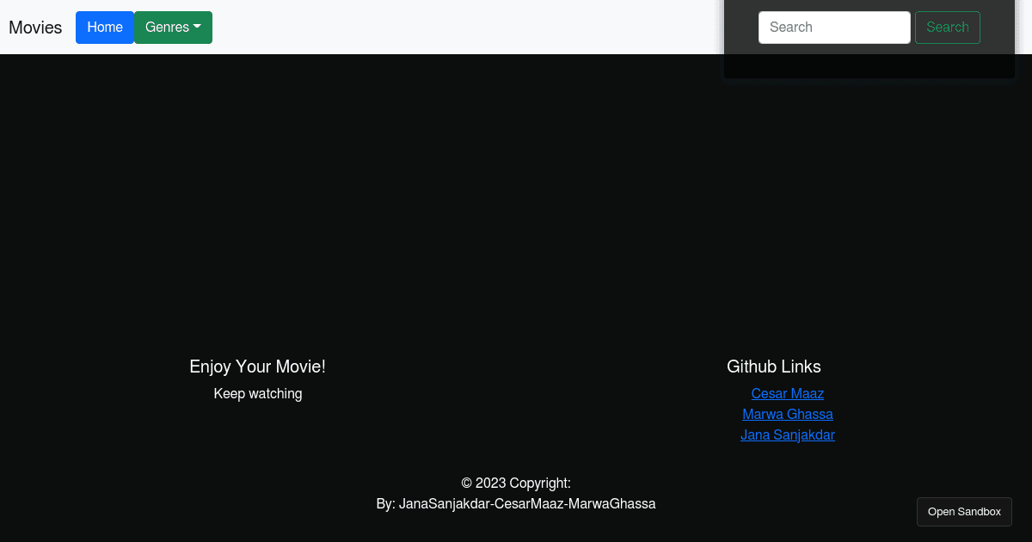
Task: Visit Marwa Ghassa's profile from the footer
Action: pos(787,414)
